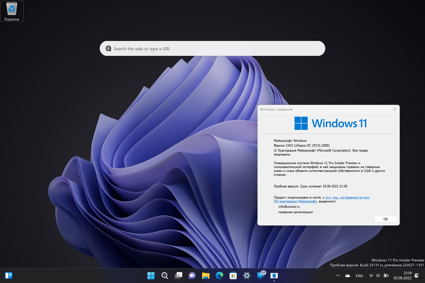Focus the 'Search the web or type a URL' box
The height and width of the screenshot is (283, 425).
click(x=212, y=48)
